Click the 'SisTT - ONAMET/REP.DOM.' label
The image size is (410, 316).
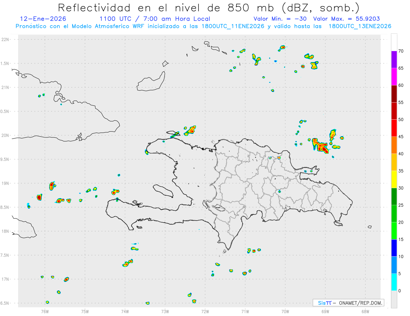coord(348,303)
